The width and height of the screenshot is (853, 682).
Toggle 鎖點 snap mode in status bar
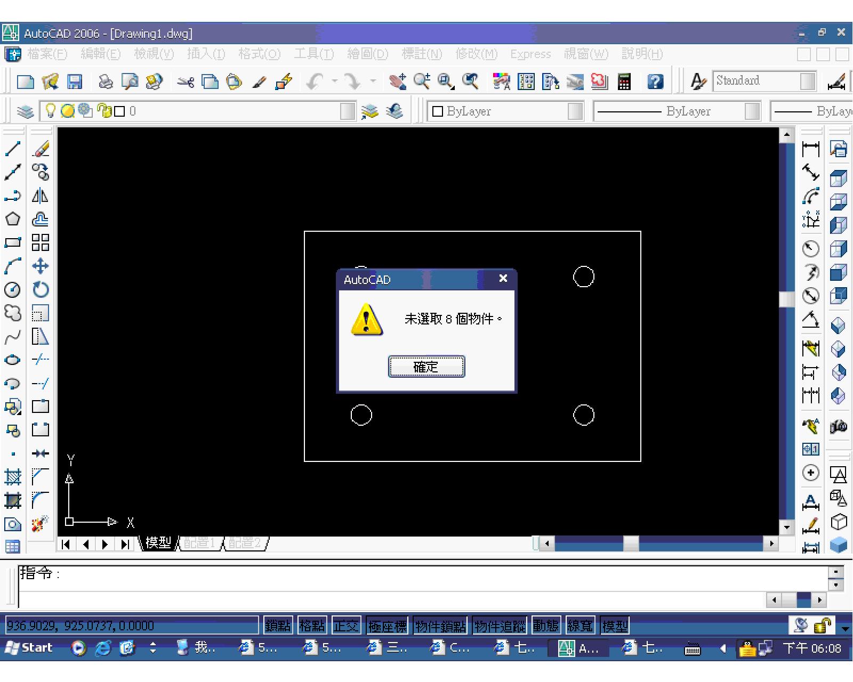coord(278,626)
